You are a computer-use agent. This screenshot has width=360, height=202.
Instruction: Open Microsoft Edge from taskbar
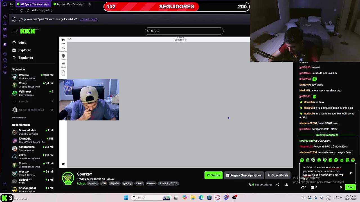(201, 198)
